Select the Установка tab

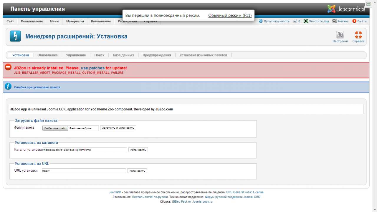[x=21, y=55]
